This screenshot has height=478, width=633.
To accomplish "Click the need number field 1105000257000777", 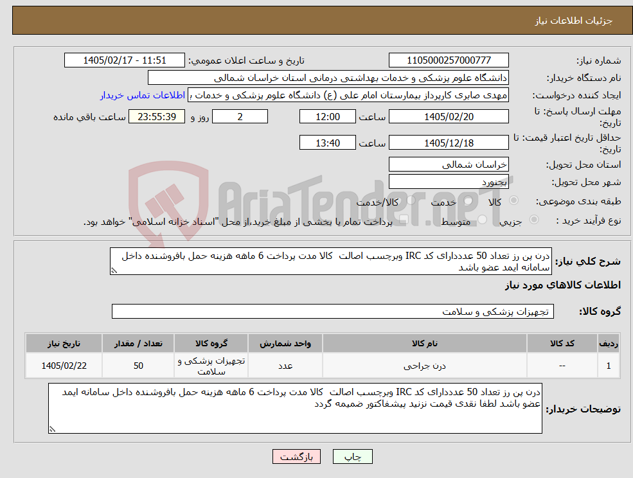I will (x=449, y=60).
